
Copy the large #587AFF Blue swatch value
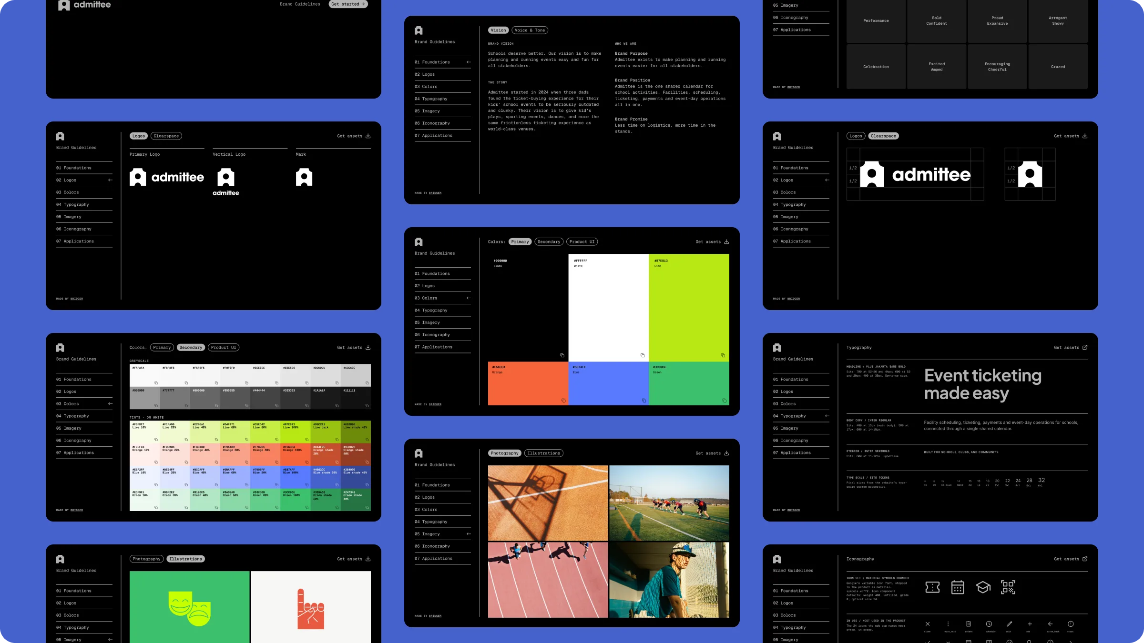[x=644, y=401]
